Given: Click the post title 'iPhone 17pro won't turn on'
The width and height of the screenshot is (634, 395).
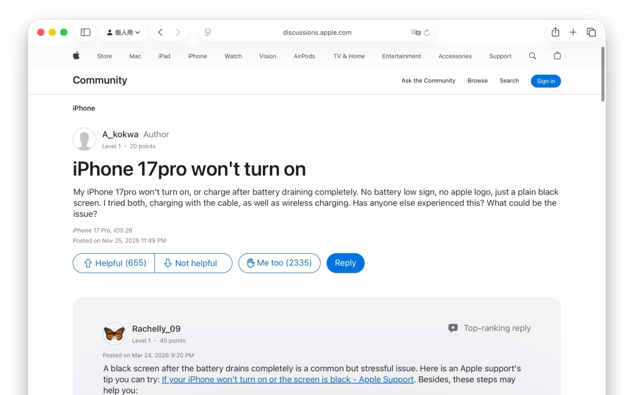Looking at the screenshot, I should 189,169.
